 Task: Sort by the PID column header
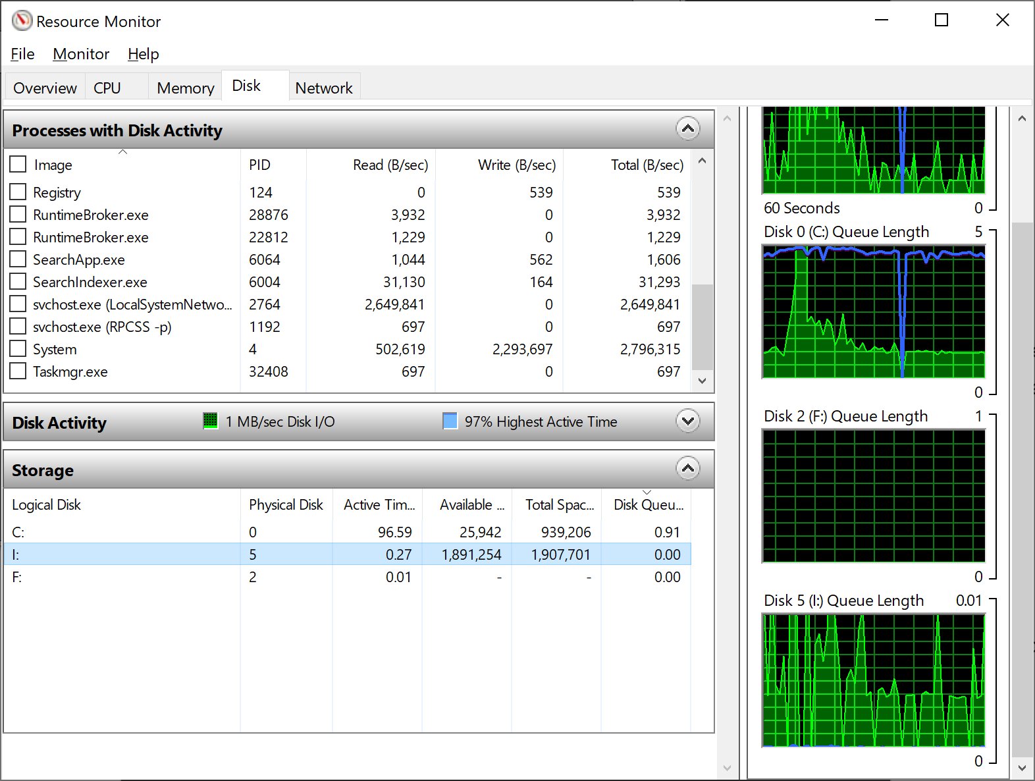pyautogui.click(x=273, y=165)
